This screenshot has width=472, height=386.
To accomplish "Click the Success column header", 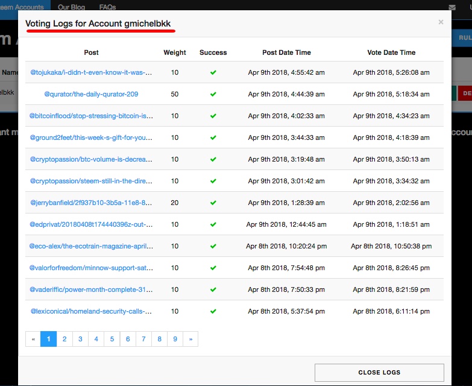I will (x=213, y=52).
